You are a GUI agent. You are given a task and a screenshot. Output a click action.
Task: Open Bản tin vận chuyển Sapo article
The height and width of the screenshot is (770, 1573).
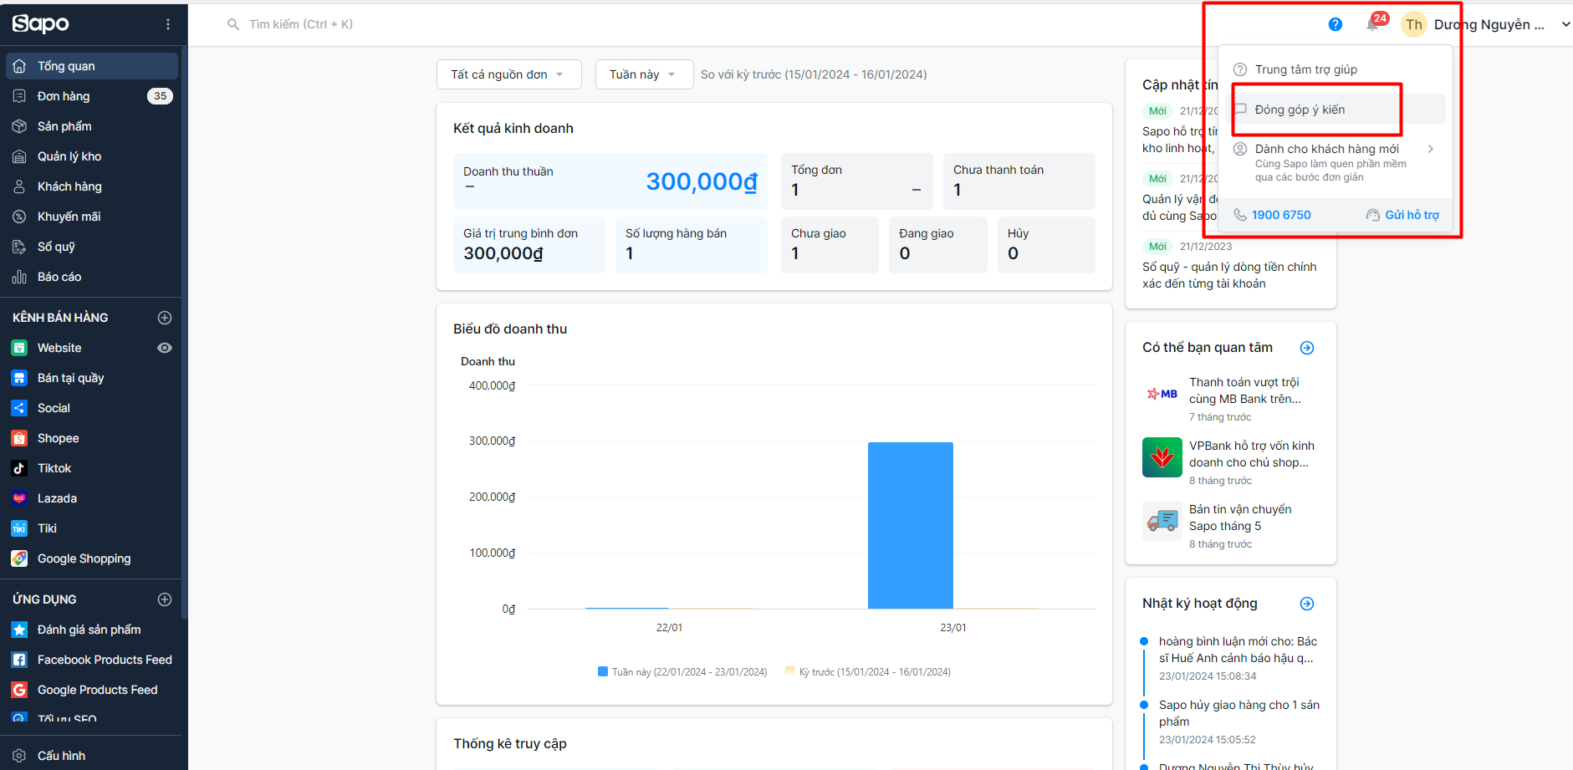tap(1229, 526)
